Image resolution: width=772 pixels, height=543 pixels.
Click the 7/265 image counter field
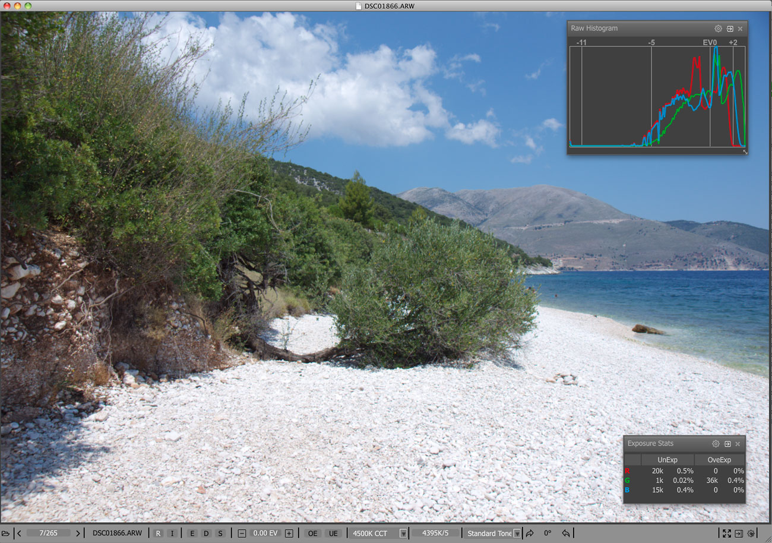48,533
